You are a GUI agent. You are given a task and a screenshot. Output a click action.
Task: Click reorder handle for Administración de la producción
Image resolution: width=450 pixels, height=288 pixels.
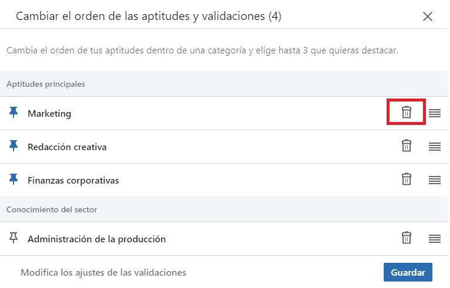point(434,239)
